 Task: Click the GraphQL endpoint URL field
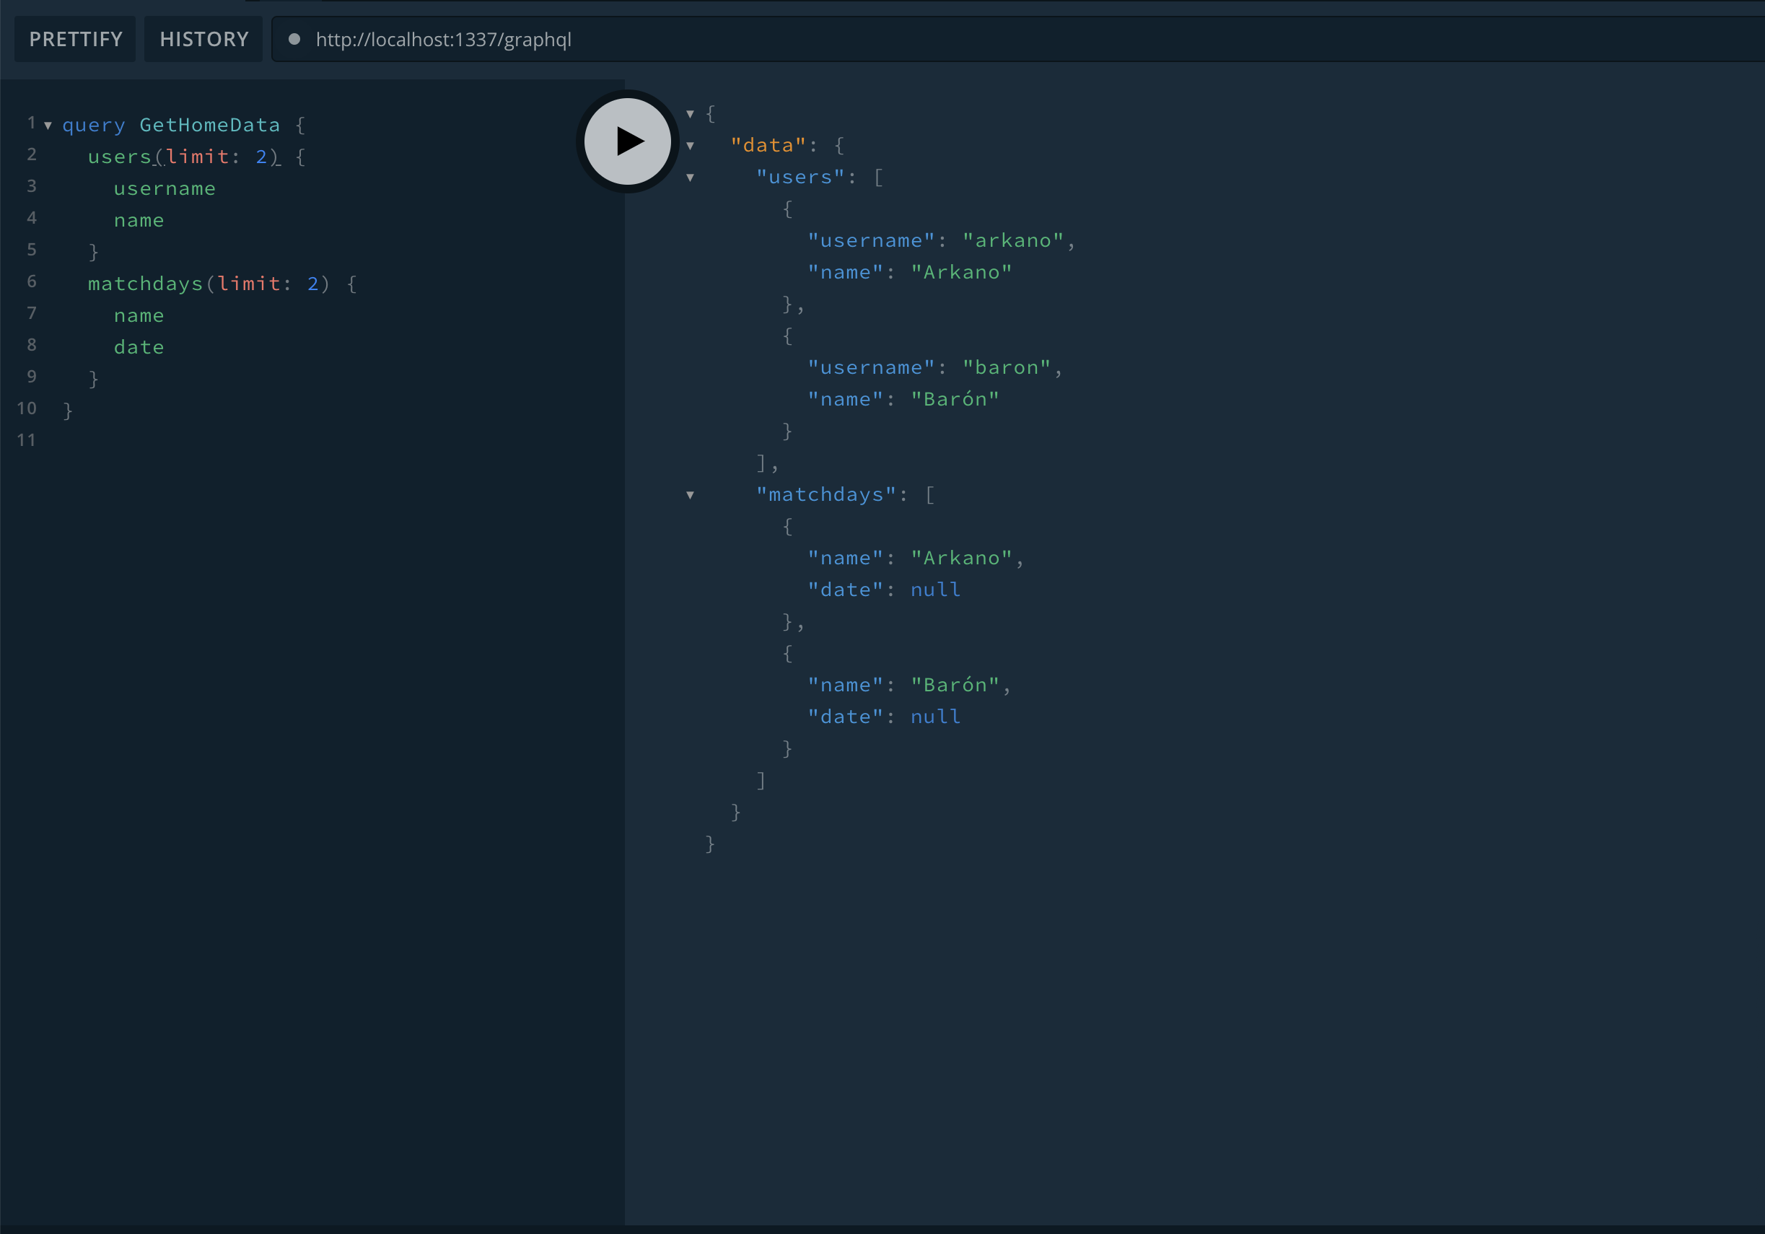[444, 39]
